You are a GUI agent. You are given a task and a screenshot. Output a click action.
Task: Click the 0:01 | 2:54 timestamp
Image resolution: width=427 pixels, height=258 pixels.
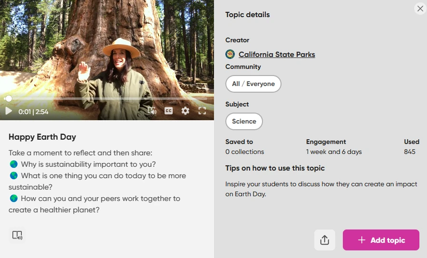point(33,112)
